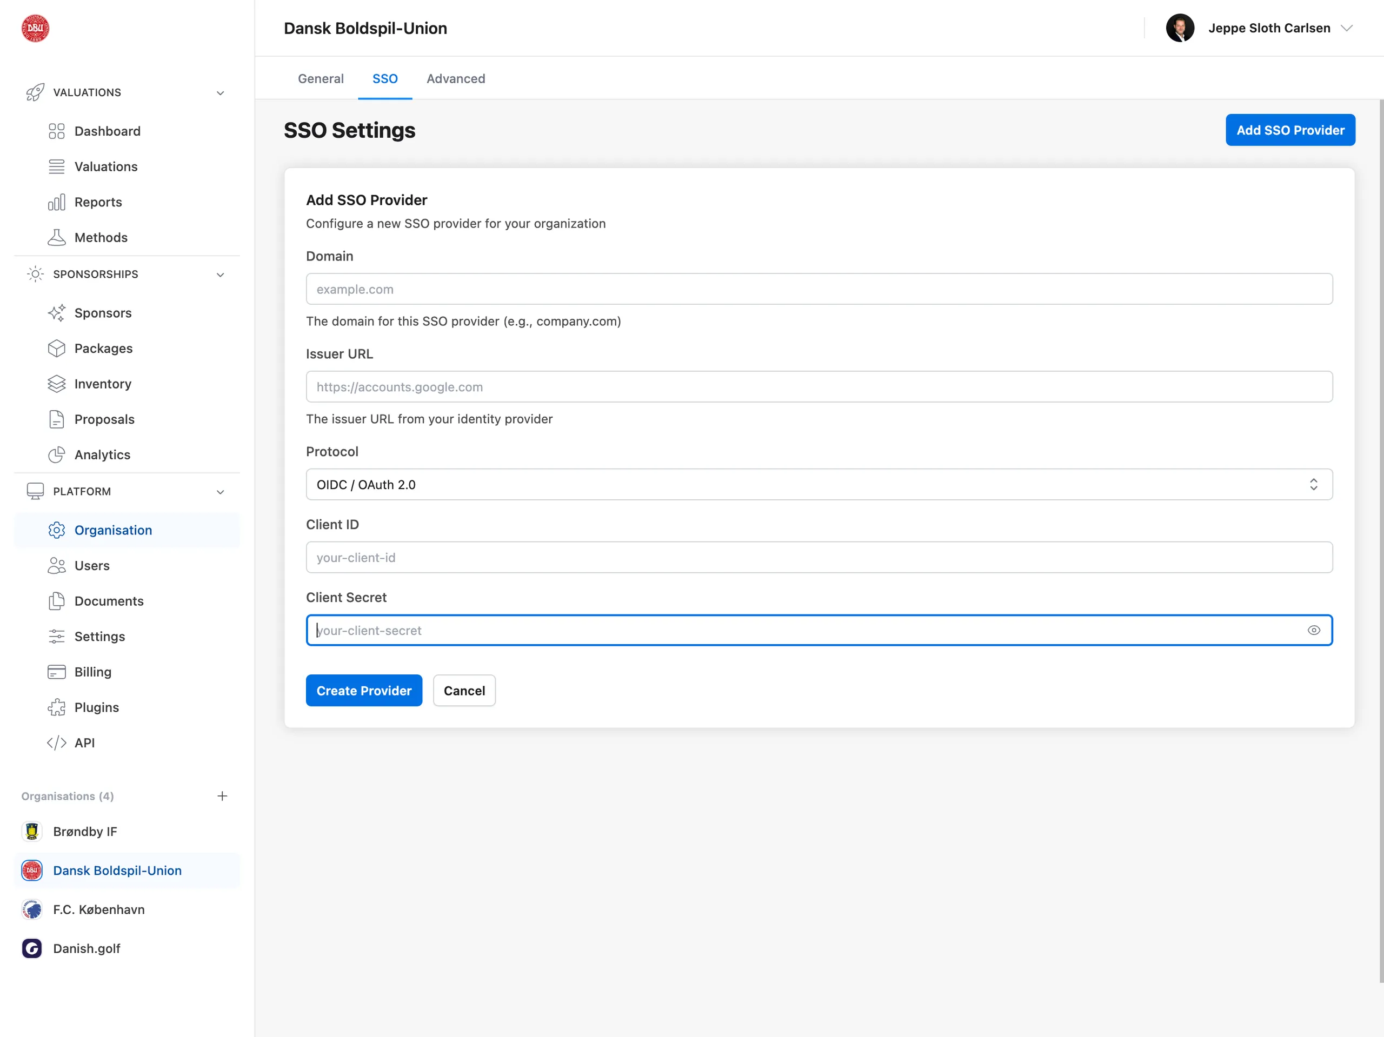1384x1037 pixels.
Task: Switch to the General tab
Action: [x=321, y=78]
